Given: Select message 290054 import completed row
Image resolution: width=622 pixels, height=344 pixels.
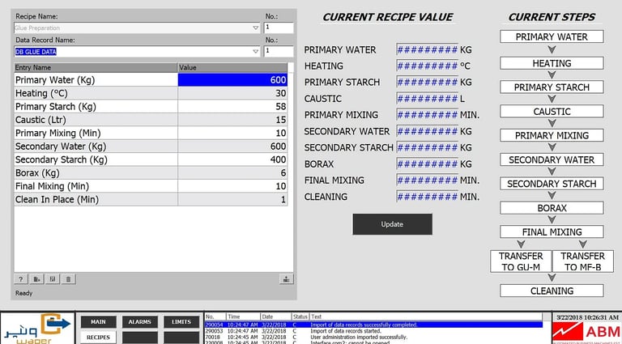Looking at the screenshot, I should [x=373, y=325].
